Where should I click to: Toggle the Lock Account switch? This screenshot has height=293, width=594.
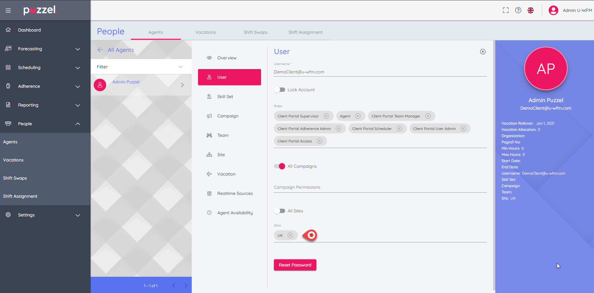click(x=280, y=90)
